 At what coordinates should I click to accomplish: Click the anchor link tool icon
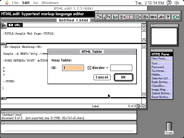121,17
